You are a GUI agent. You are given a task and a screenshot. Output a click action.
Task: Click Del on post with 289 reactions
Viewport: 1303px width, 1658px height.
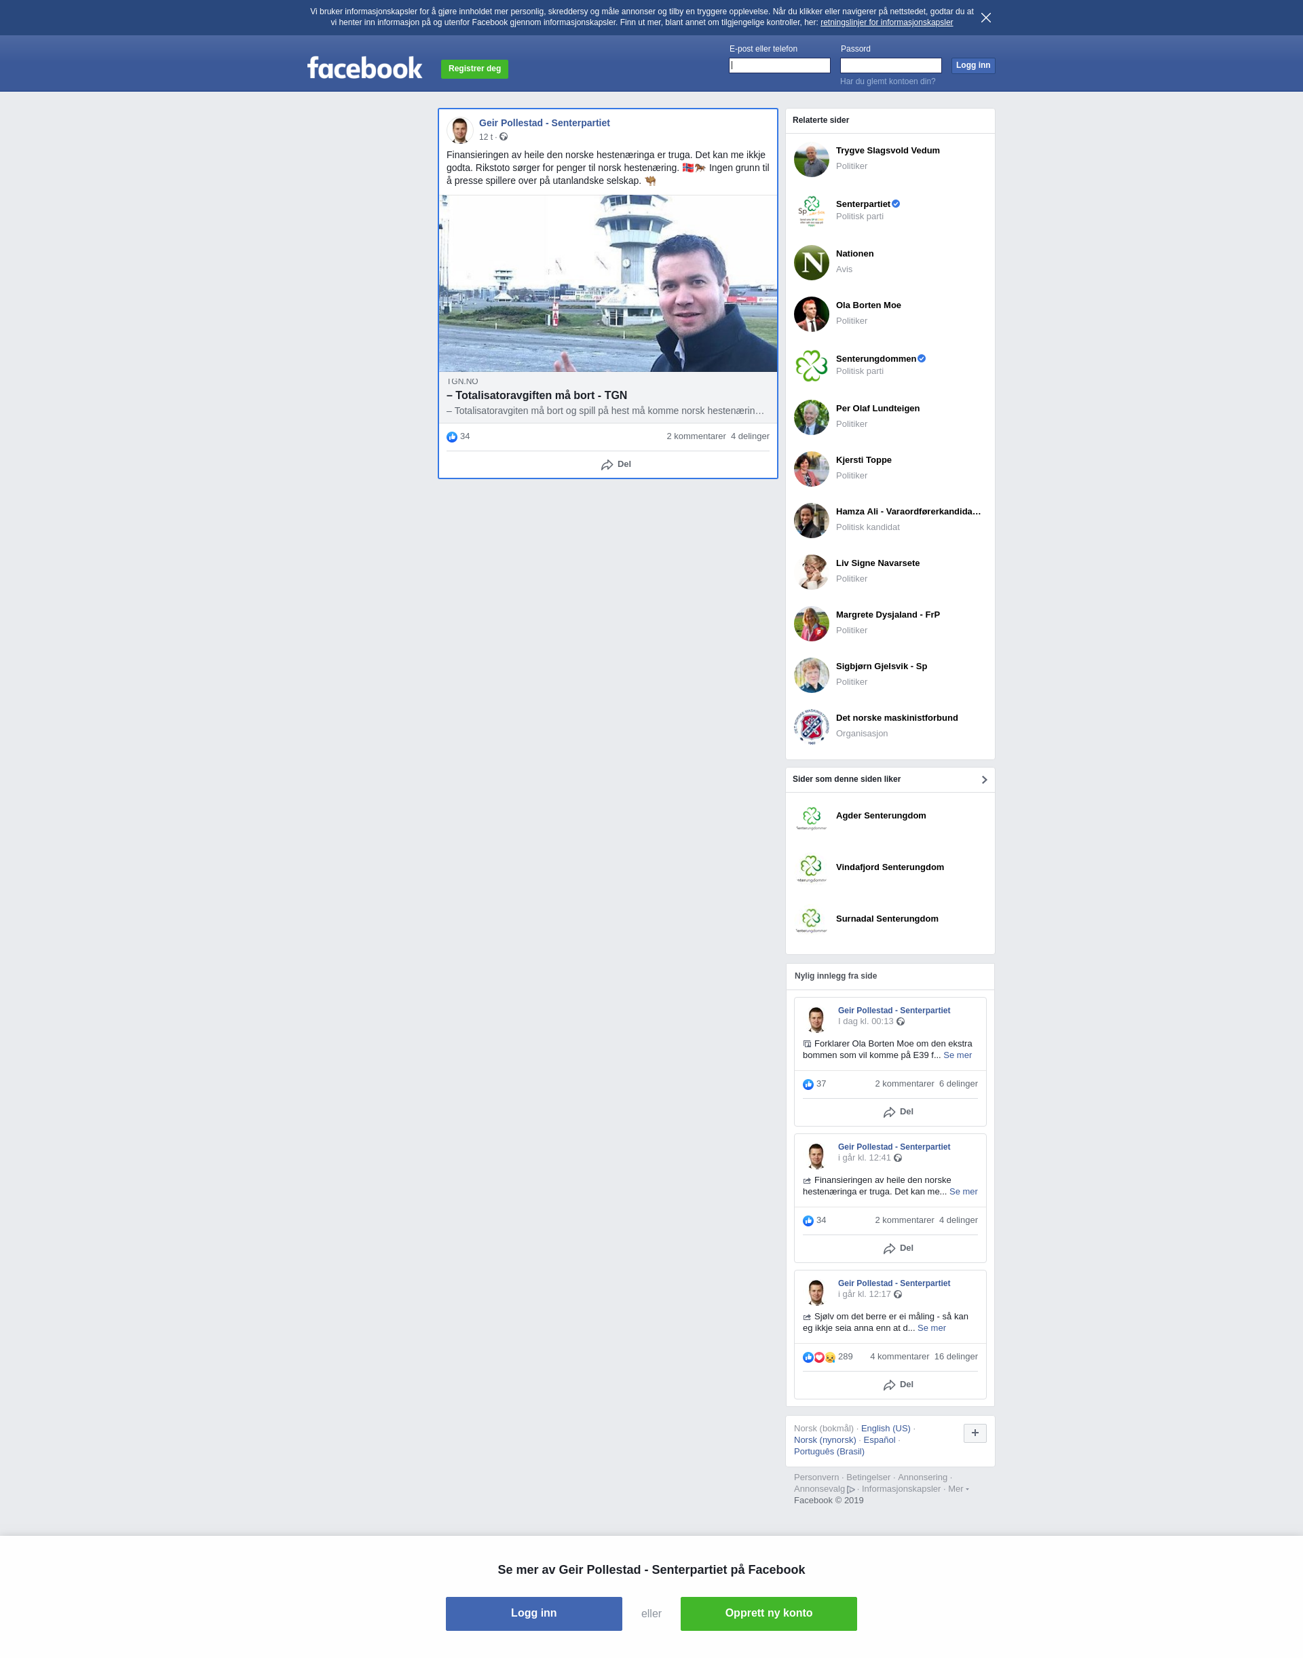tap(898, 1385)
